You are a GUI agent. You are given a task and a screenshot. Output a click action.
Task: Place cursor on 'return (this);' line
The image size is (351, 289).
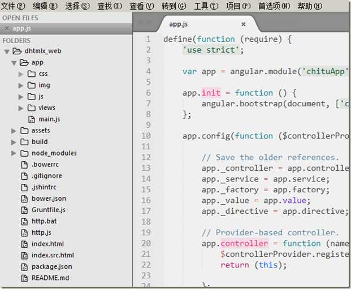click(x=253, y=265)
